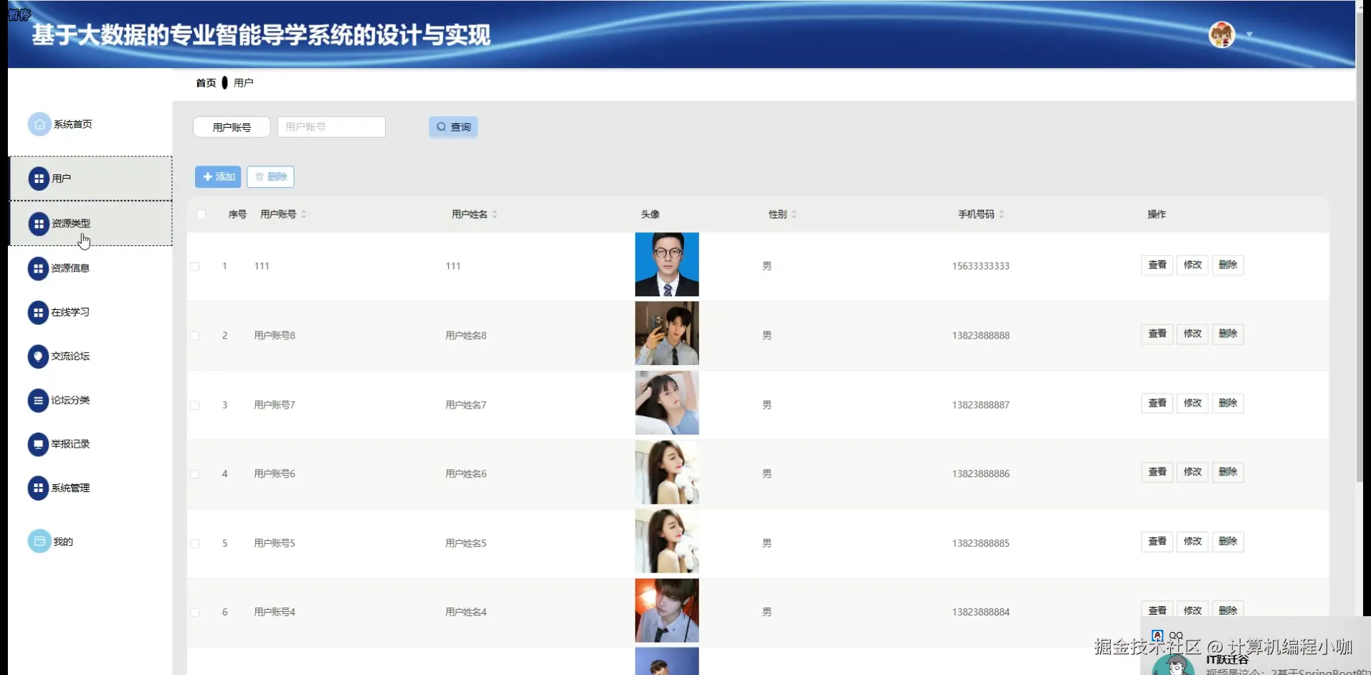Sort table by 用户姓名 column arrows
Viewport: 1371px width, 675px height.
[x=495, y=214]
